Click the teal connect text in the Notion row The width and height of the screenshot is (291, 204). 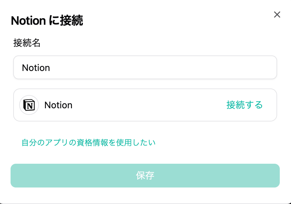(244, 105)
